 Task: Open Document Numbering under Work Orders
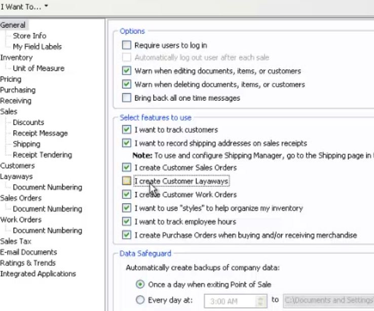tap(47, 230)
